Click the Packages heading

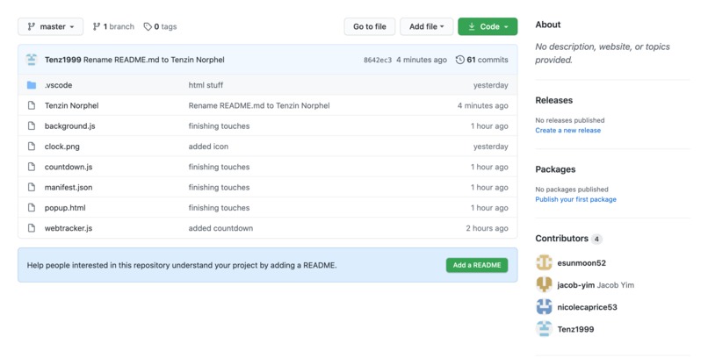point(555,169)
